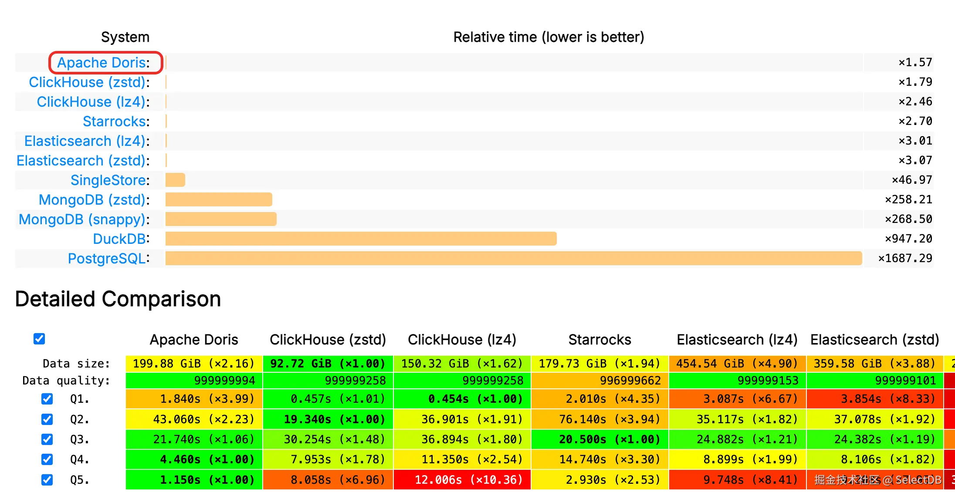Disable the Q4 query checkbox
Screen dimensions: 955x499
[47, 459]
